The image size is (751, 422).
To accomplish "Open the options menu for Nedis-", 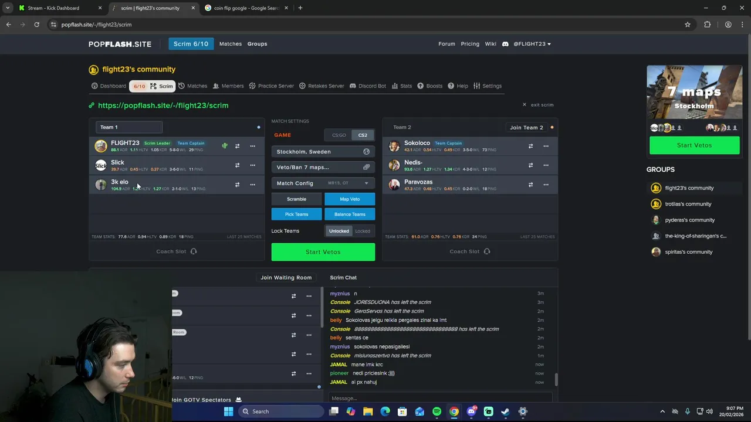I will pyautogui.click(x=546, y=165).
